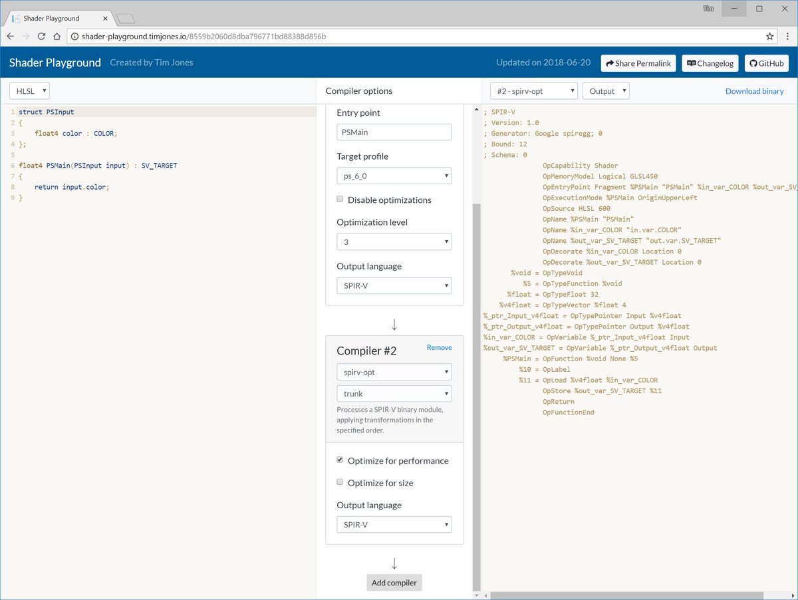Screen dimensions: 798x600
Task: Click the 'OpMemoryModel Logical GLSL450' line
Action: click(600, 176)
